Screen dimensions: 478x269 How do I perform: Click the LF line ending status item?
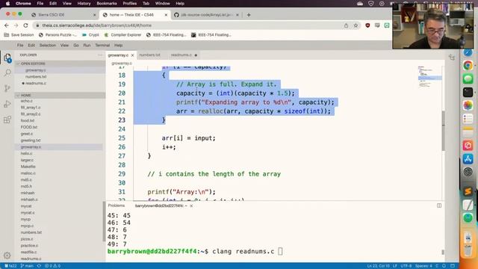395,266
